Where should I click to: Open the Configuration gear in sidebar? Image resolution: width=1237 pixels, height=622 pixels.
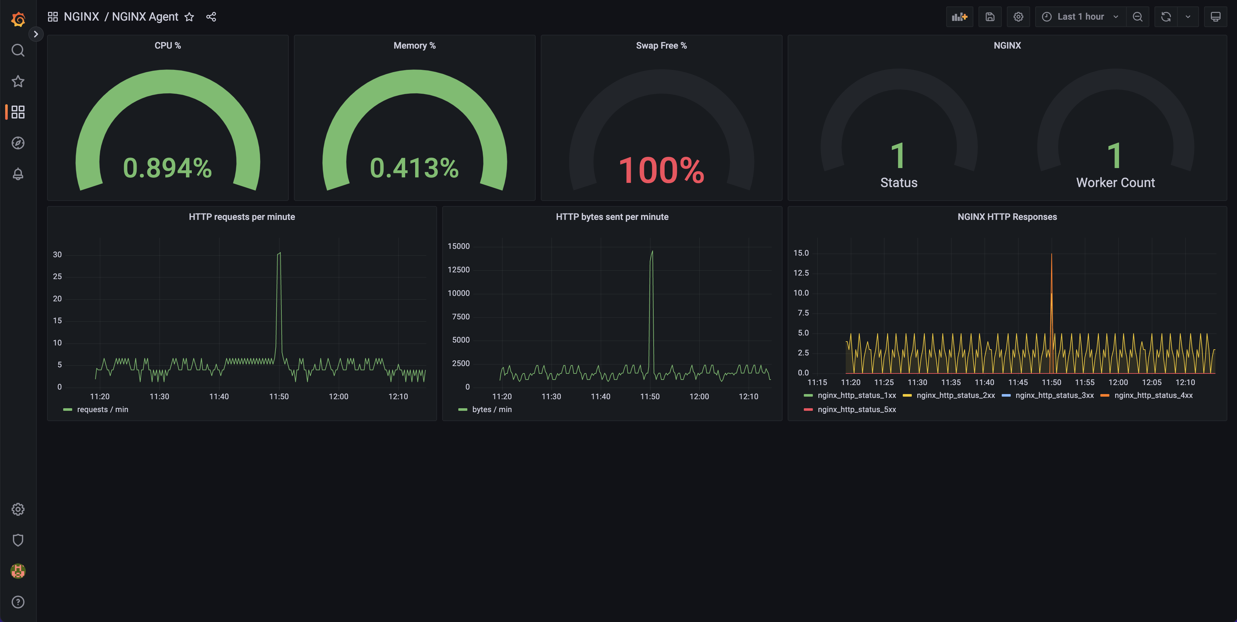[x=18, y=509]
